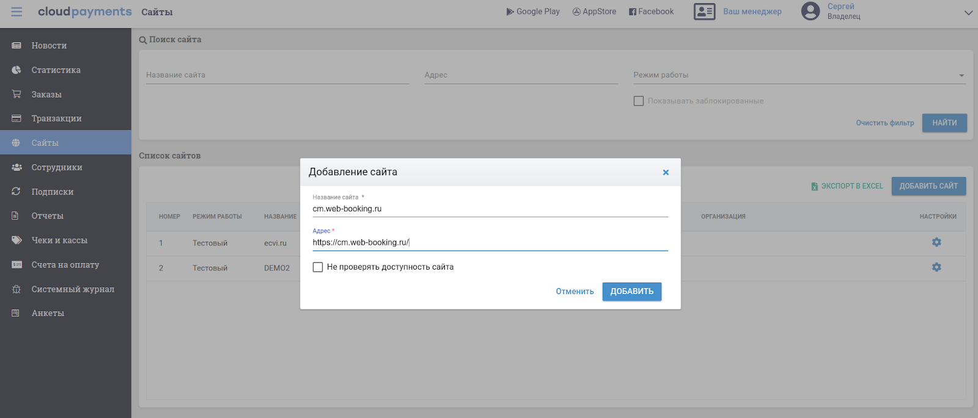Image resolution: width=978 pixels, height=418 pixels.
Task: Click the Заказы shopping cart icon
Action: pyautogui.click(x=17, y=95)
